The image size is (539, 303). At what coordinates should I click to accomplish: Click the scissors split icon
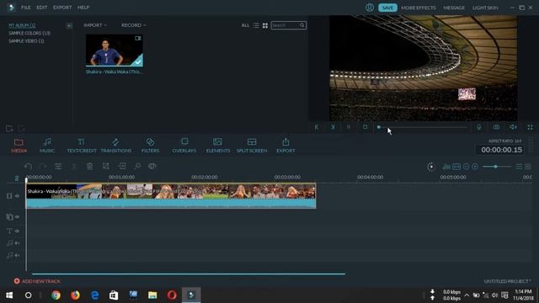pos(74,167)
